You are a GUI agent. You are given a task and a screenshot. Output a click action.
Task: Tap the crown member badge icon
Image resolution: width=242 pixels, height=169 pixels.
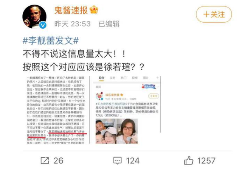click(x=94, y=10)
